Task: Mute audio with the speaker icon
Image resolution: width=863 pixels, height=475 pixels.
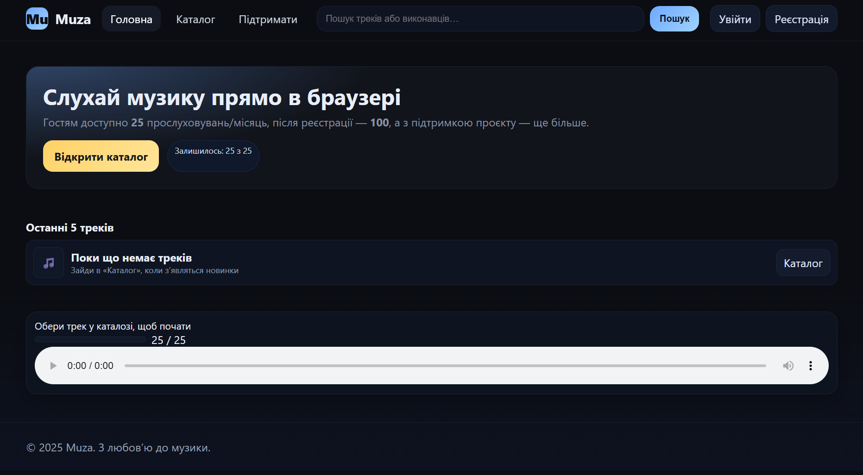Action: 788,366
